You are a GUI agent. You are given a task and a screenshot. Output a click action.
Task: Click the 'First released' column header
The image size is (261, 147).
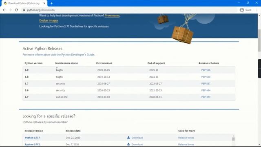104,63
